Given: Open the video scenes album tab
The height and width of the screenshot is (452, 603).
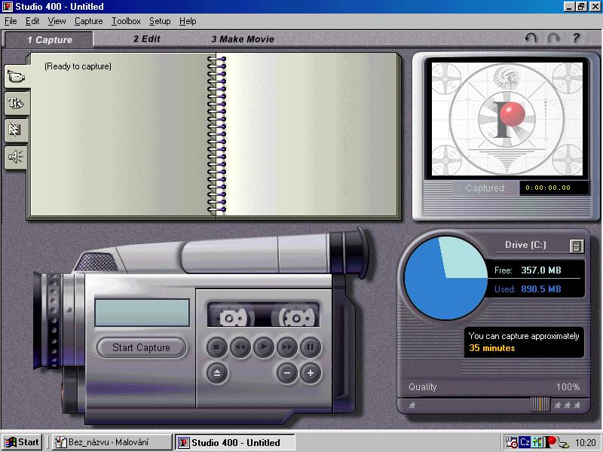Looking at the screenshot, I should coord(16,77).
